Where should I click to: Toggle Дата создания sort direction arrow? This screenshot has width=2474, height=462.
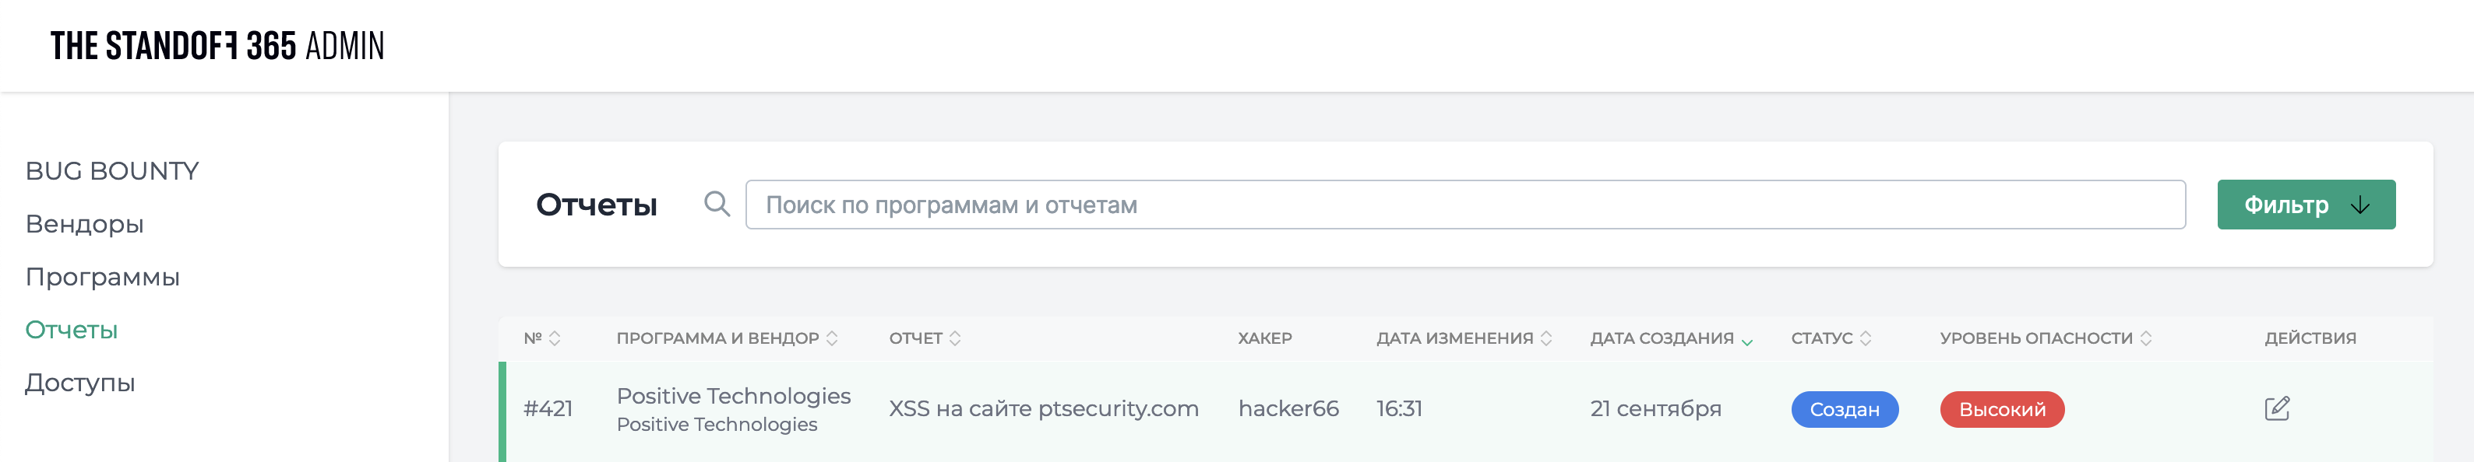(x=1747, y=341)
